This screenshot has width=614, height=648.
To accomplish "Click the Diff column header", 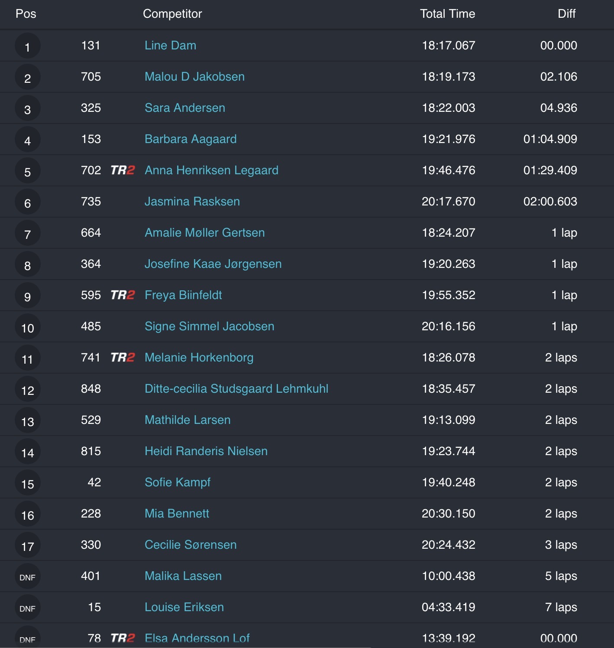I will click(x=566, y=14).
